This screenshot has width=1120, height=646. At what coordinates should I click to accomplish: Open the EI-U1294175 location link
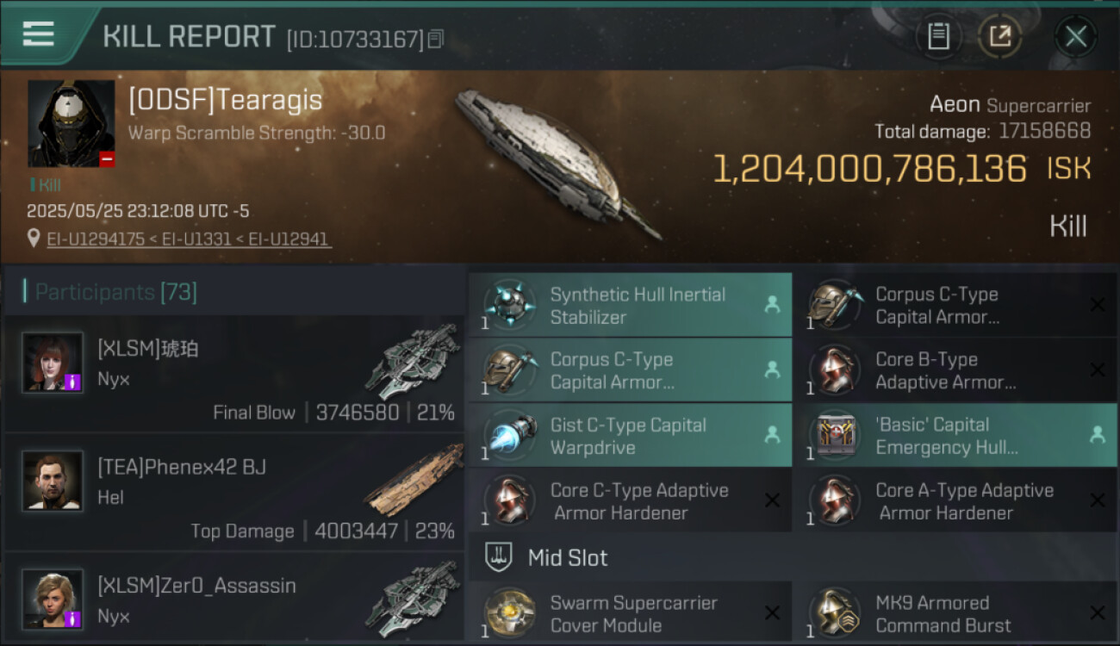(95, 239)
